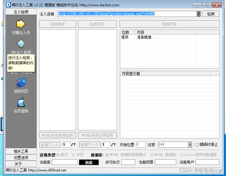Click 检测下一个 button under the table list

tap(50, 145)
